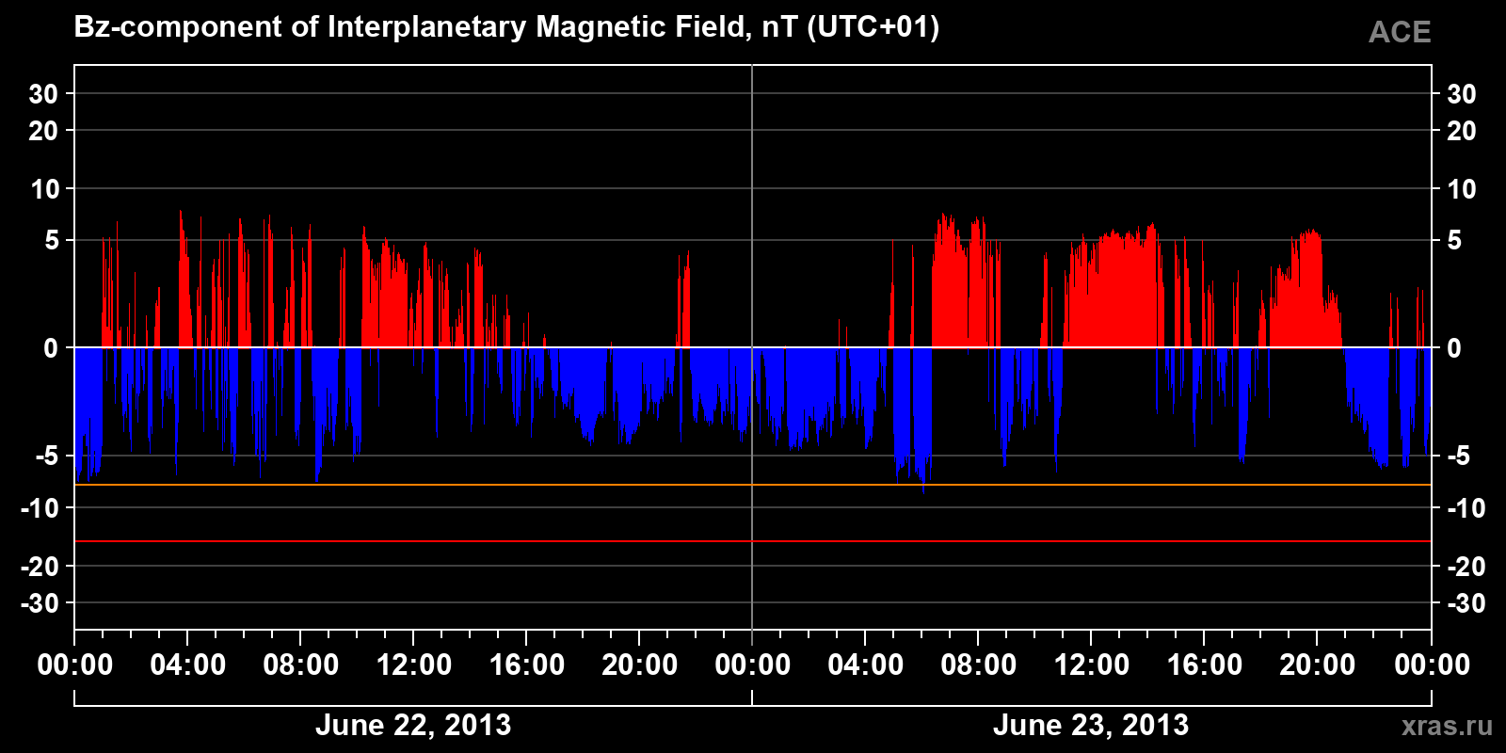Select the 'ACE' source label
1506x753 pixels.
1400,33
